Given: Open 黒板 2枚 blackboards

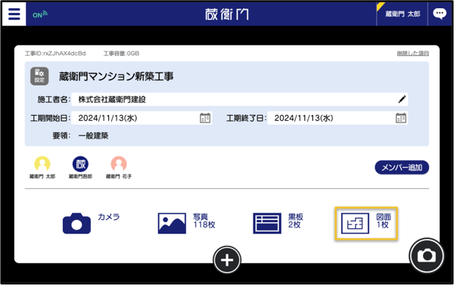Looking at the screenshot, I should click(x=278, y=223).
